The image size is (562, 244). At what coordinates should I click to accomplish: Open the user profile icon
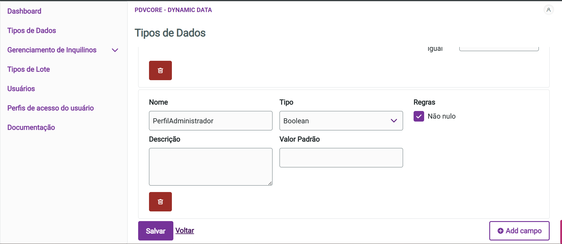[x=549, y=10]
